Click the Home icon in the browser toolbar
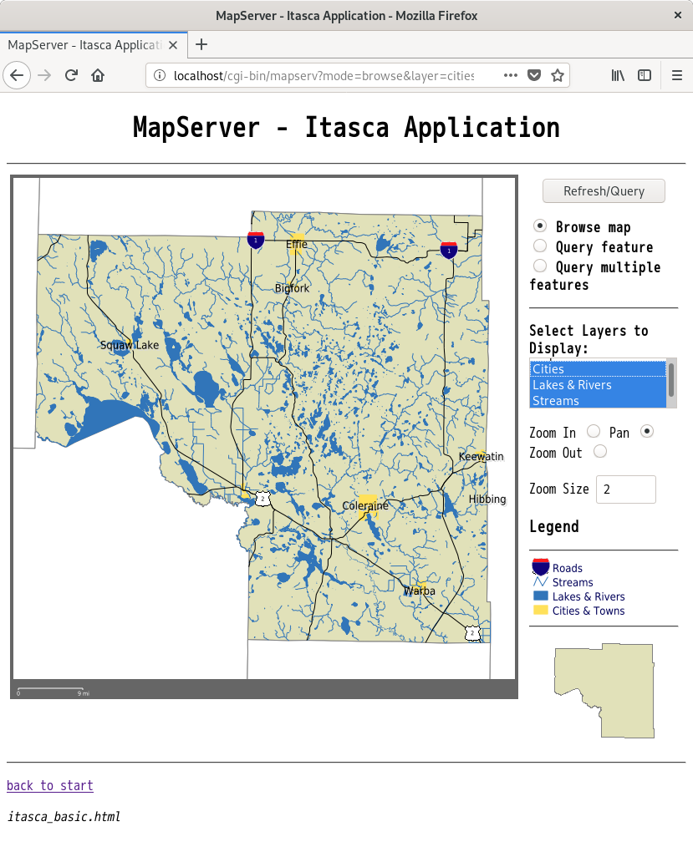The height and width of the screenshot is (857, 693). click(x=98, y=75)
